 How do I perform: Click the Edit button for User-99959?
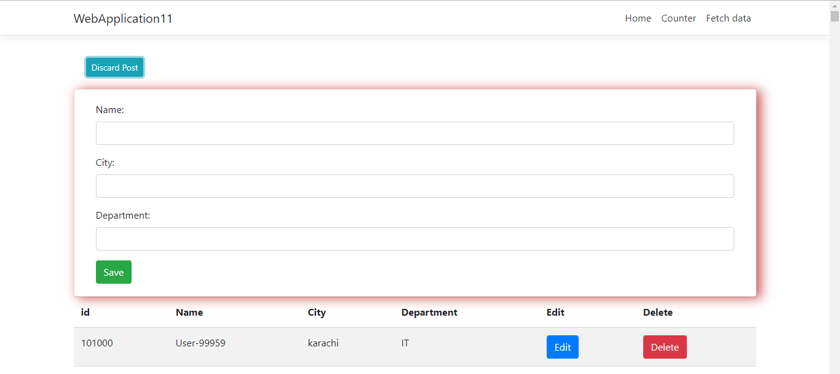[x=562, y=346]
